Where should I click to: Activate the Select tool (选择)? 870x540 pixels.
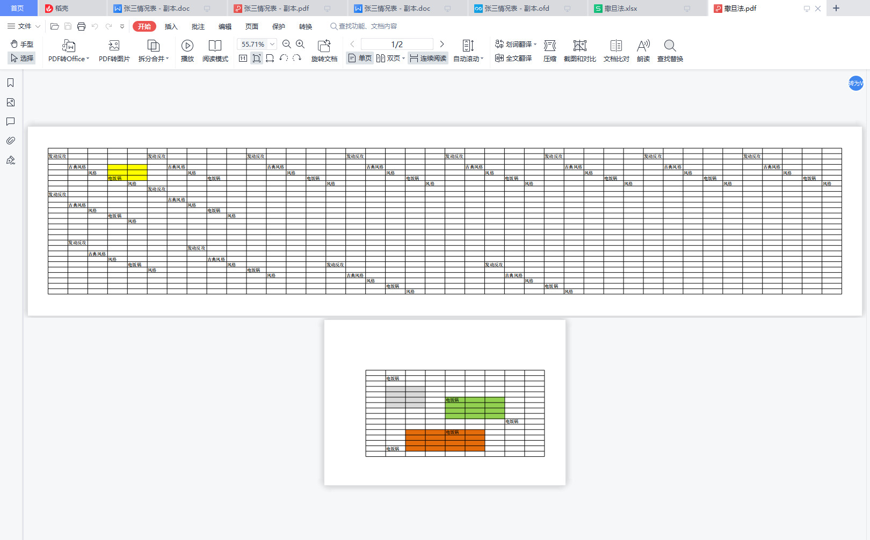pyautogui.click(x=22, y=58)
